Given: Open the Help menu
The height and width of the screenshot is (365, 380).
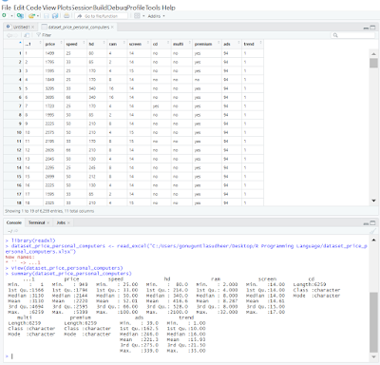Looking at the screenshot, I should (168, 8).
